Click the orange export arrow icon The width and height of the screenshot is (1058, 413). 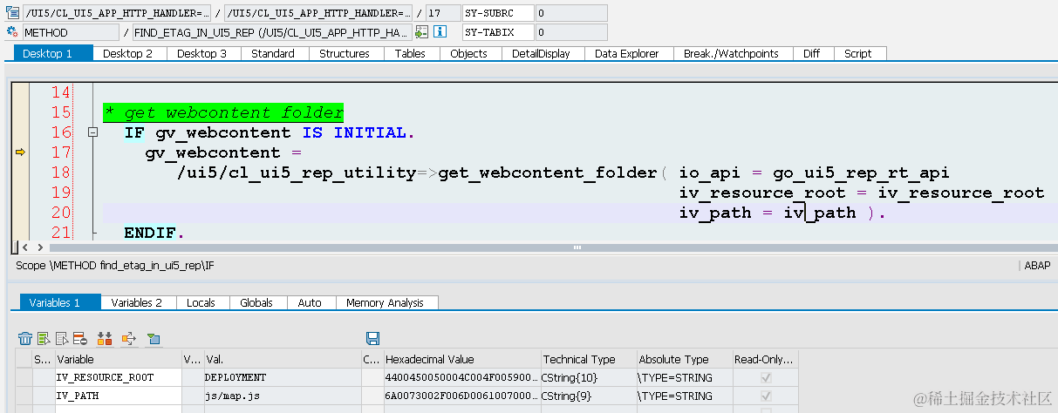click(x=129, y=338)
